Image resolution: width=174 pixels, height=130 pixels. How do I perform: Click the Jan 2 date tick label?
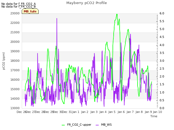(85, 112)
